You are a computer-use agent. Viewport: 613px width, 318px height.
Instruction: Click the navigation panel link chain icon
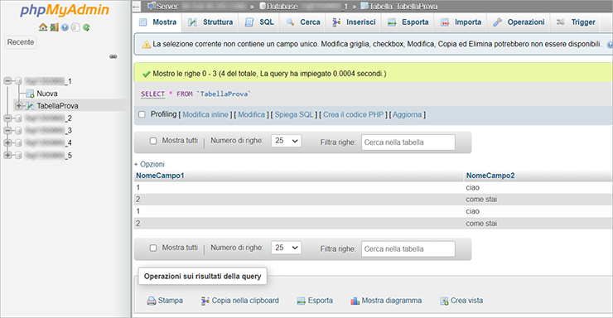pos(113,56)
